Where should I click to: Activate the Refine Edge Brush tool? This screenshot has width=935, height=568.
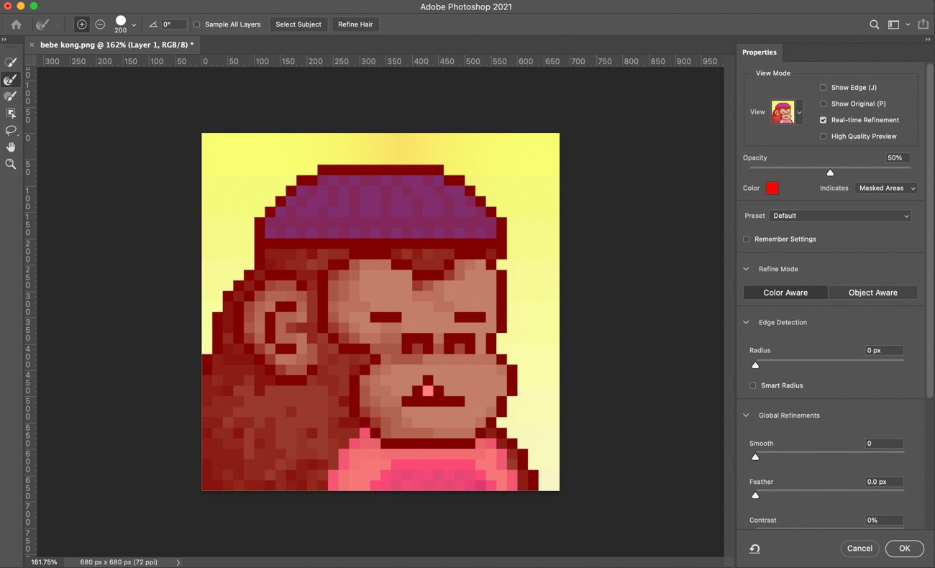coord(11,79)
